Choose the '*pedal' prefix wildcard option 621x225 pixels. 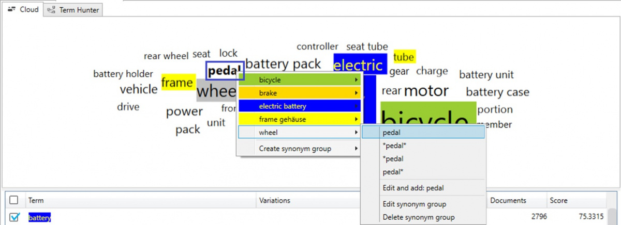click(x=423, y=158)
